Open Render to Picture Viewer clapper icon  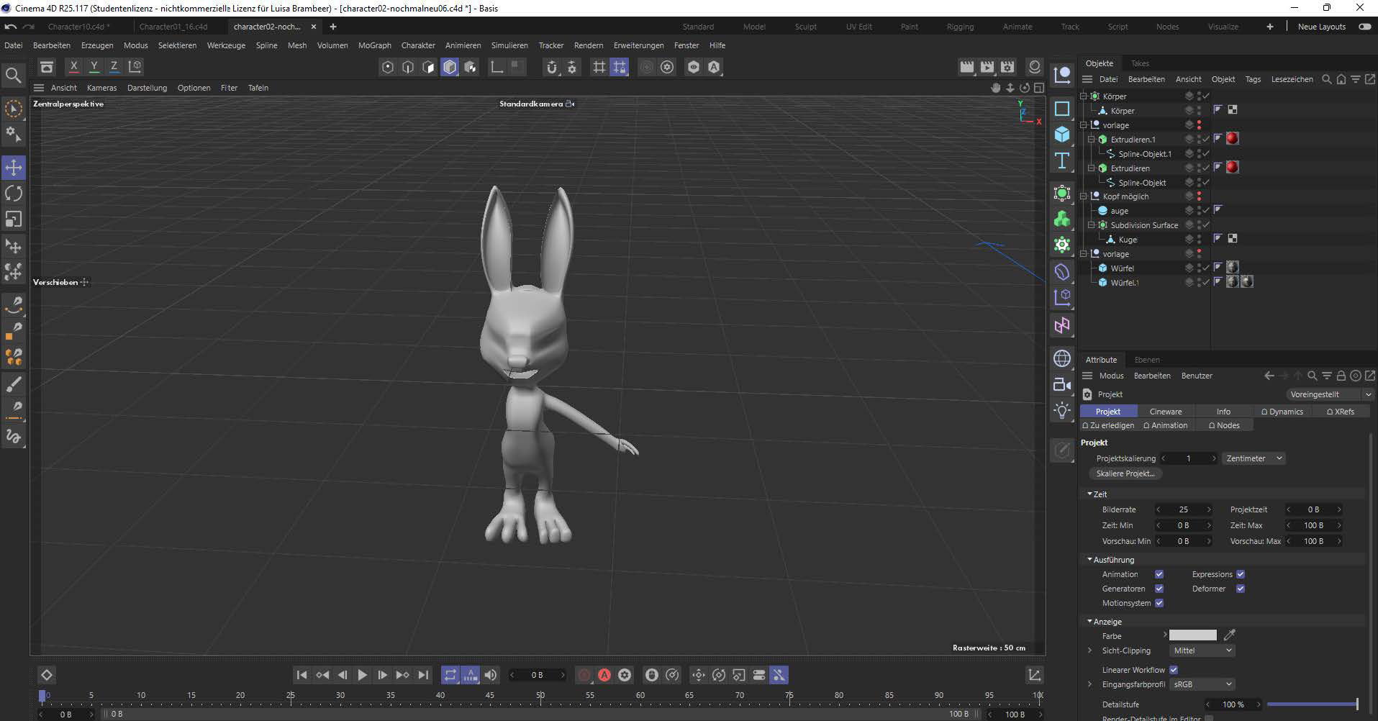(x=987, y=67)
